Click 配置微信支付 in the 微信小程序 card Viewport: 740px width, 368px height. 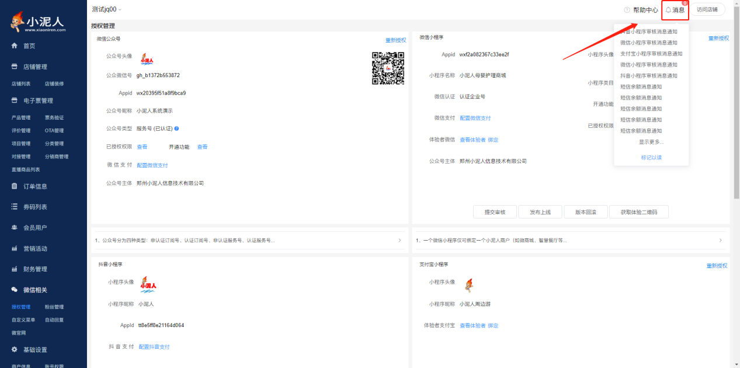pos(475,118)
